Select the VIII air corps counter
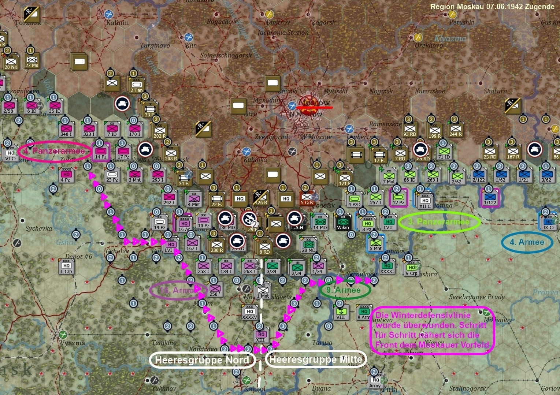560x395 pixels. (x=341, y=312)
